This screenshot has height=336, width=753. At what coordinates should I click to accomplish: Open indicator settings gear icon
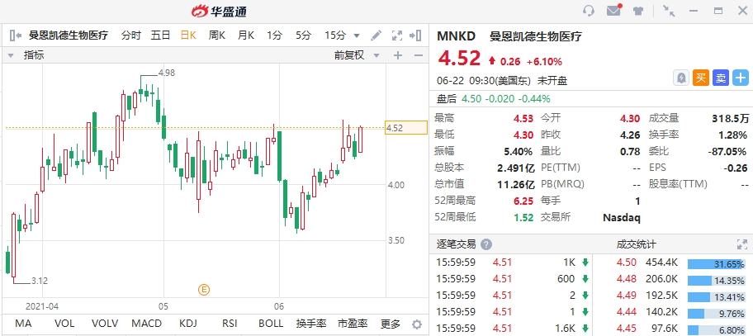[x=417, y=324]
